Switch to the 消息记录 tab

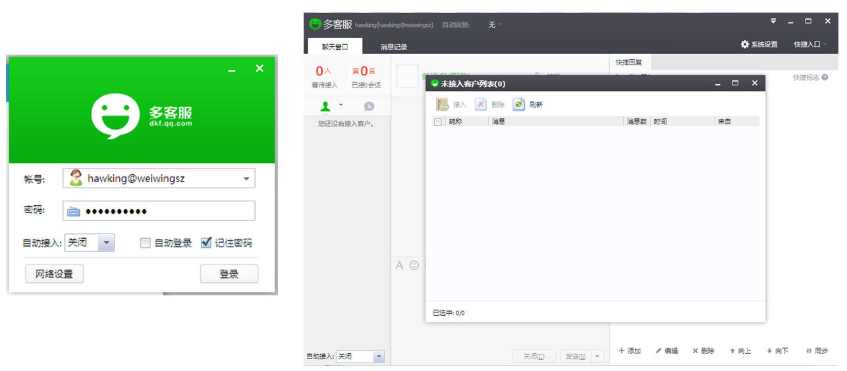click(394, 47)
